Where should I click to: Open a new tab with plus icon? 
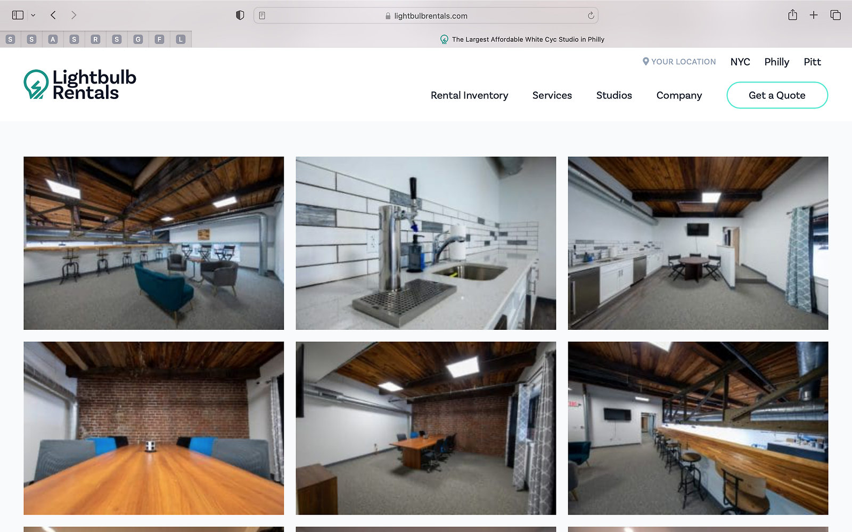[814, 15]
